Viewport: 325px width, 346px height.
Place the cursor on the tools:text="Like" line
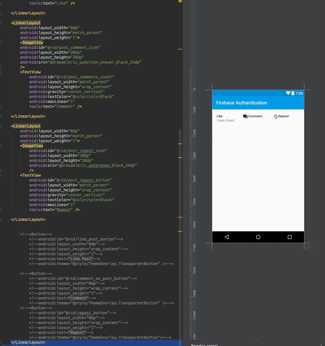click(52, 3)
